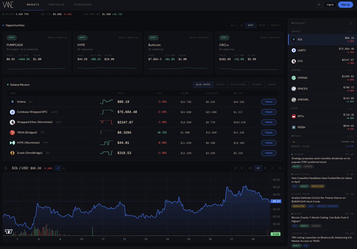Viewport: 357px width, 249px height.
Task: Toggle the light/dark theme sun icon
Action: (319, 4)
